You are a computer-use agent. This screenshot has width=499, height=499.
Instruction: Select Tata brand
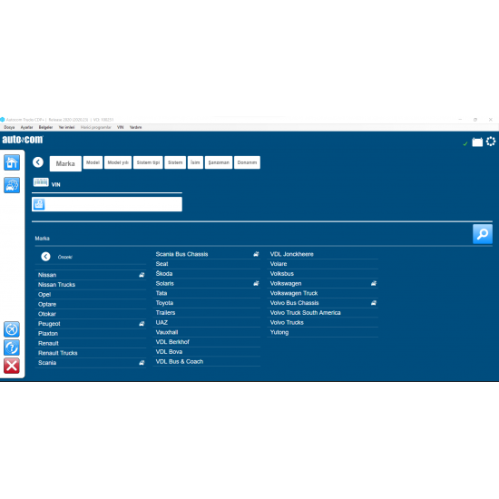click(207, 293)
